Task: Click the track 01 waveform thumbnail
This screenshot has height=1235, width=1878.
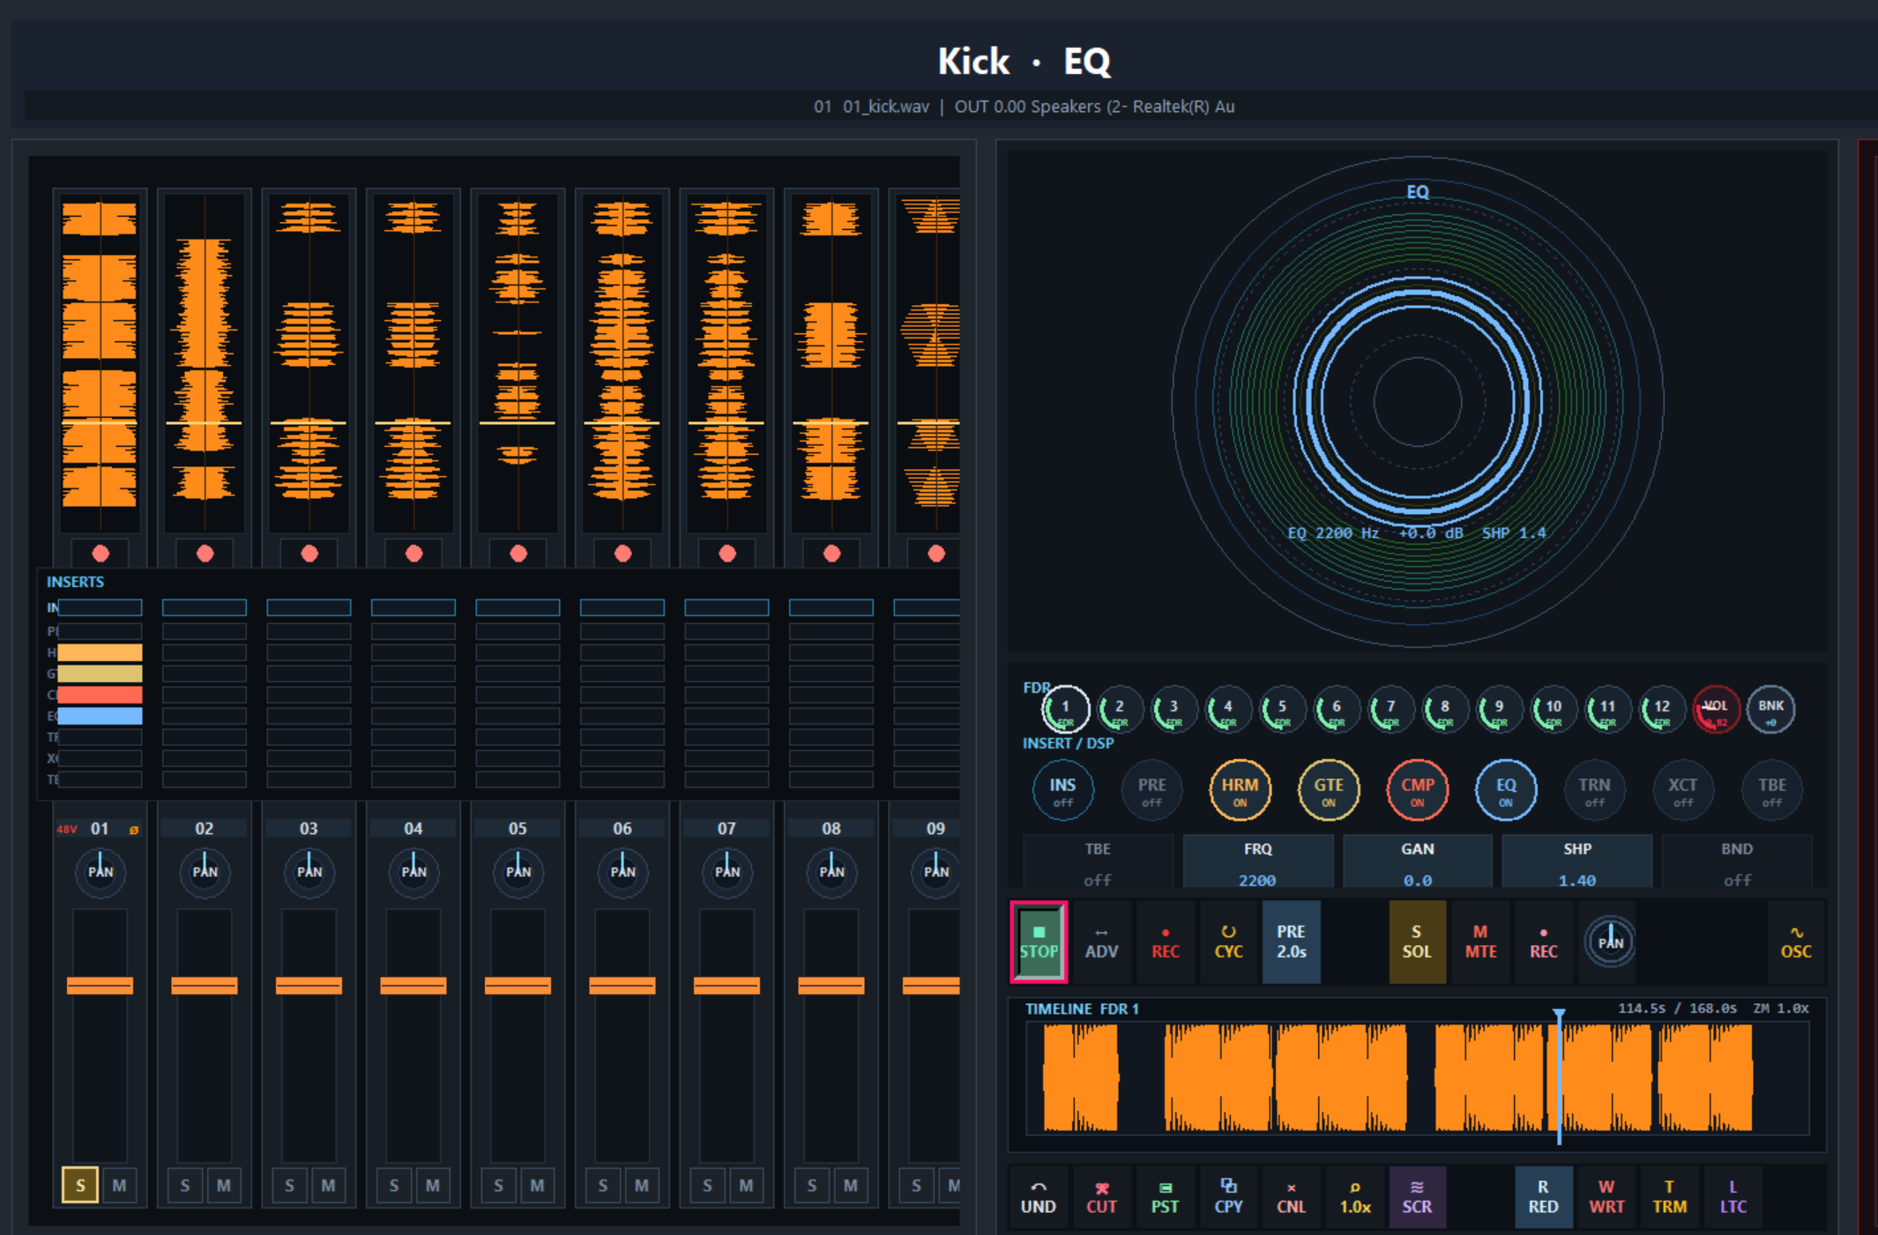Action: pyautogui.click(x=100, y=363)
